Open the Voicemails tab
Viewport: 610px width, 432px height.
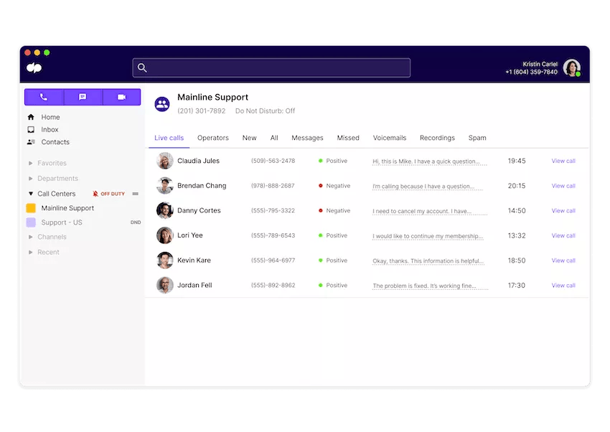click(390, 138)
